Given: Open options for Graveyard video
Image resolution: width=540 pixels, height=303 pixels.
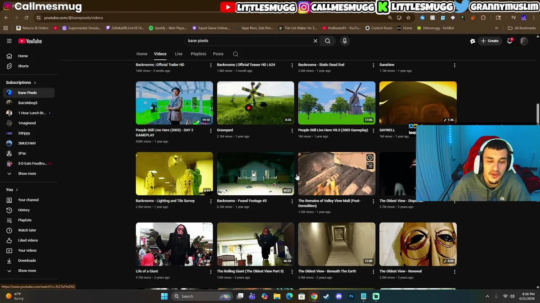Looking at the screenshot, I should [x=292, y=131].
